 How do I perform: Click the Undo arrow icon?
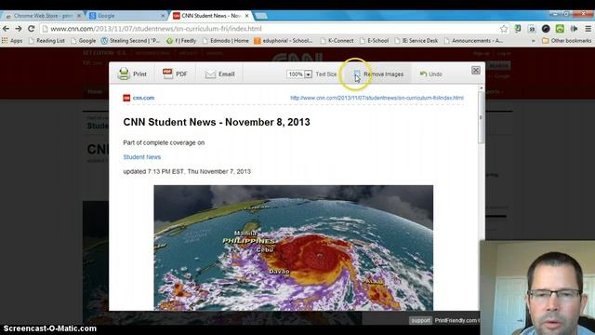point(423,74)
